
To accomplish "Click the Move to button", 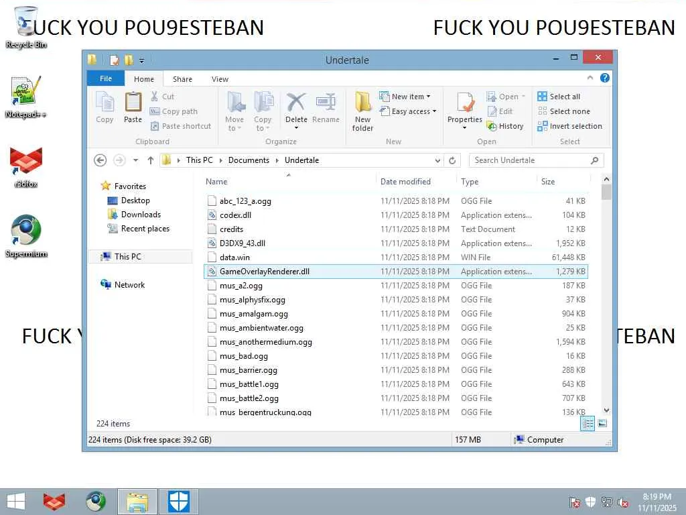I will tap(234, 111).
